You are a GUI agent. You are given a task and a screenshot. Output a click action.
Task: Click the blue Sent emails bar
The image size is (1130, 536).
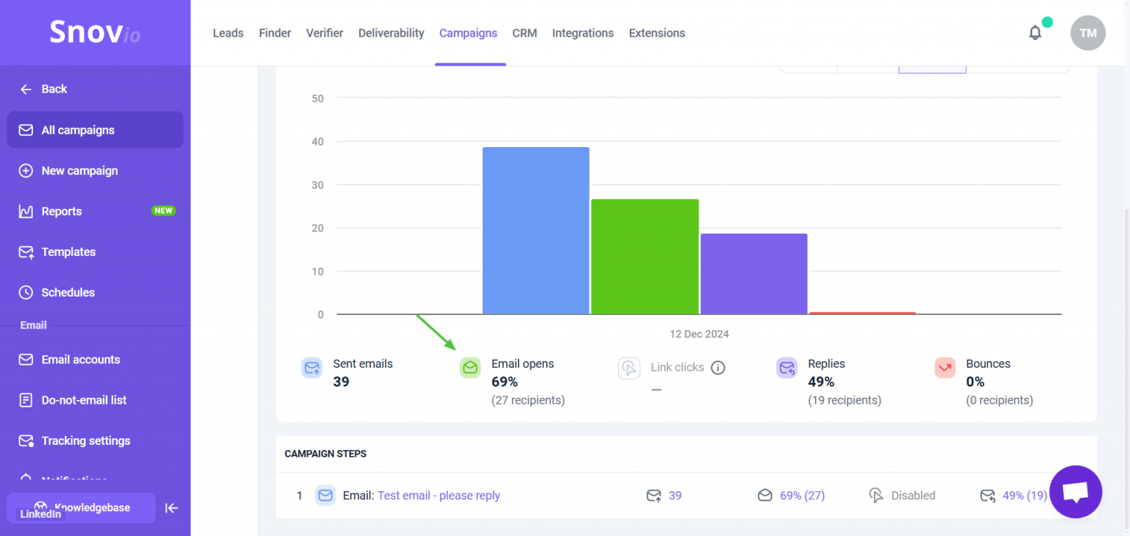(536, 231)
